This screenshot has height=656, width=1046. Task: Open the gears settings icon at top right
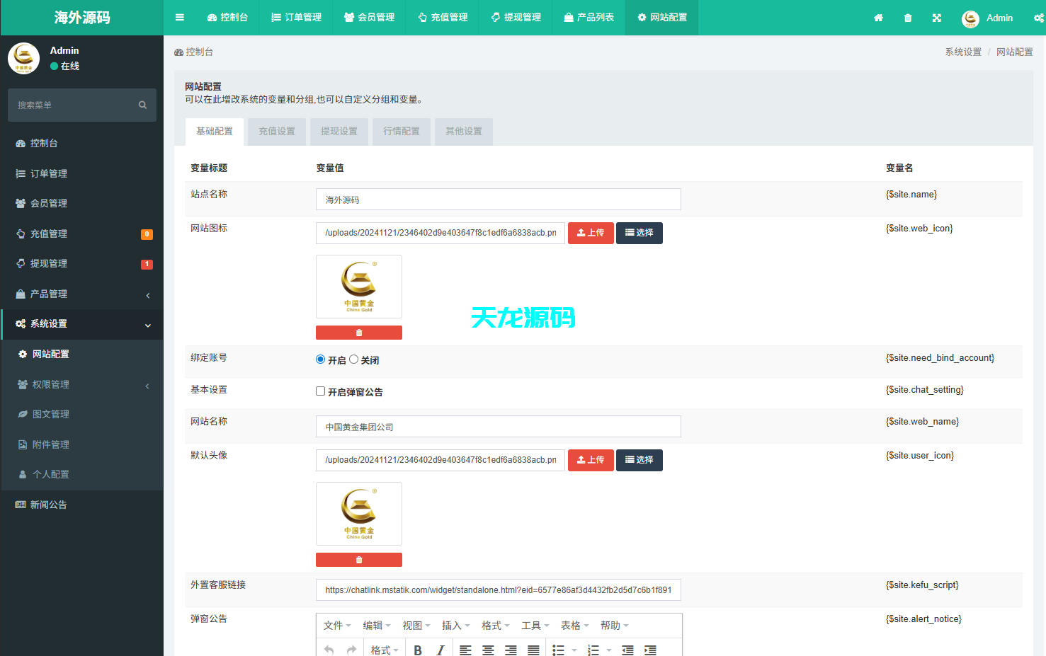tap(1038, 18)
